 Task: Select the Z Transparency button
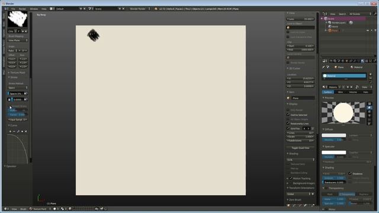coord(346,194)
